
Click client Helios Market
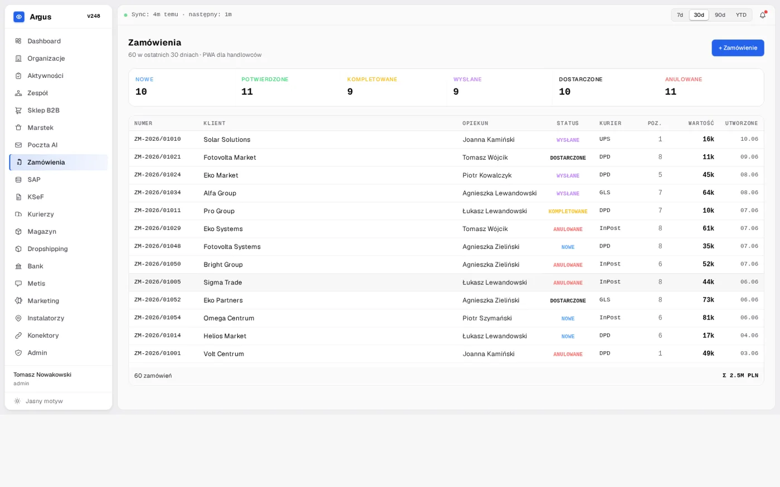[x=225, y=336]
